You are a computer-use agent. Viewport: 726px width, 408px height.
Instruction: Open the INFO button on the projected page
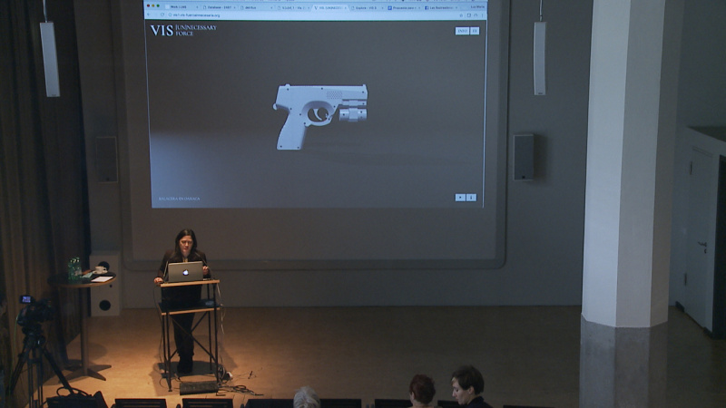tap(462, 31)
